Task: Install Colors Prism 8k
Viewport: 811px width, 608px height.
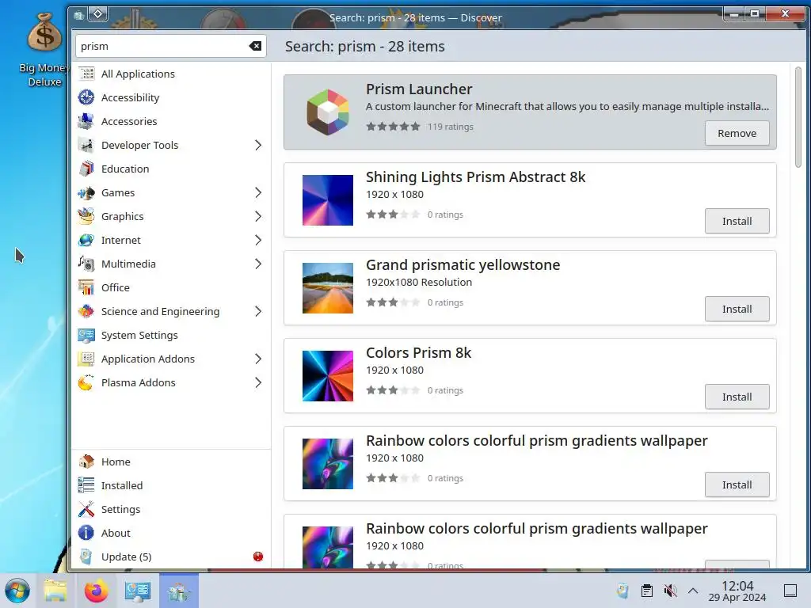Action: tap(737, 397)
